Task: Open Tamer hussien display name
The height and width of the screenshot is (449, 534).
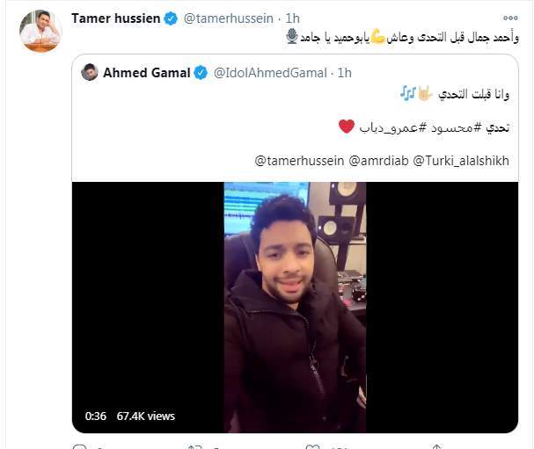Action: (116, 18)
